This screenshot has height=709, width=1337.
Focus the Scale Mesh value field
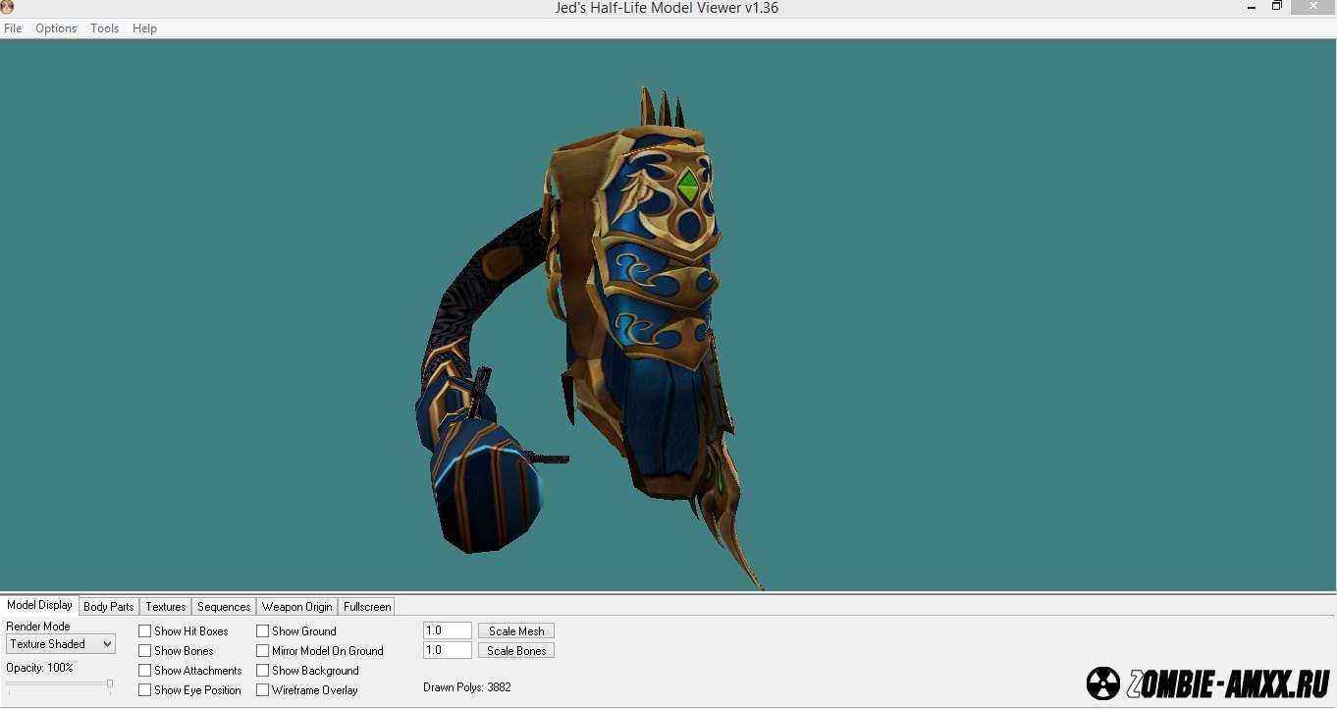point(448,630)
